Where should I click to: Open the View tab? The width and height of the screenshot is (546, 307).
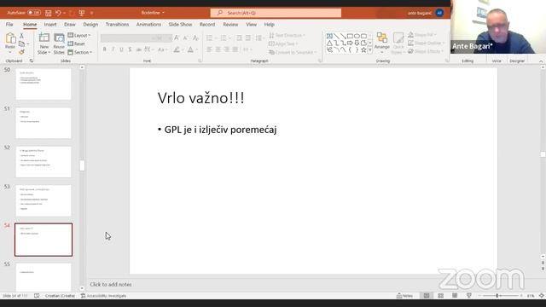(x=251, y=25)
